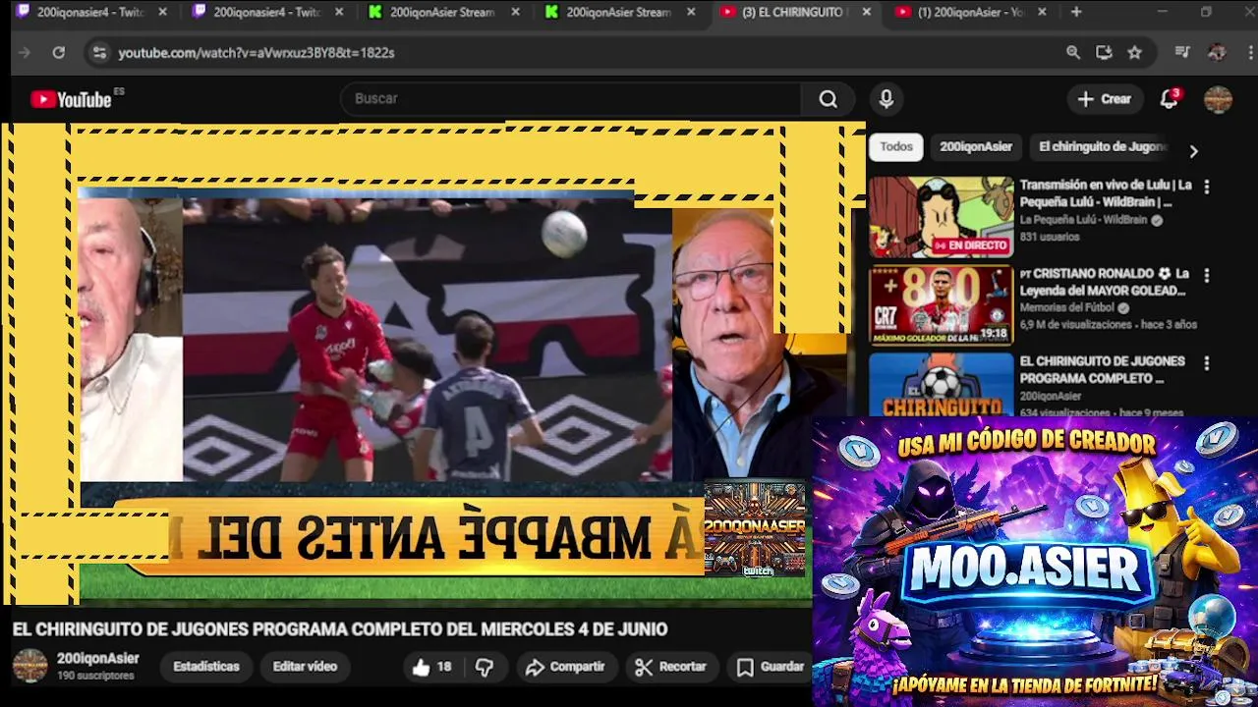Screen dimensions: 1258x707
Task: Open the YouTube account avatar menu
Action: 1219,99
